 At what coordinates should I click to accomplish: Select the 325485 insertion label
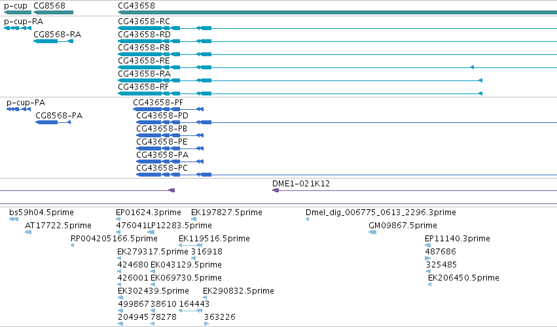coord(441,265)
